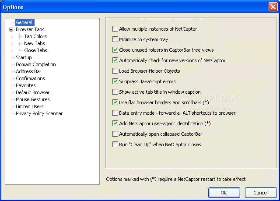Click the OK button
The width and height of the screenshot is (280, 201).
[224, 193]
